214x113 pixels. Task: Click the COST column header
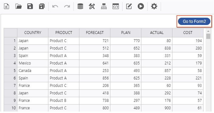[x=188, y=33]
